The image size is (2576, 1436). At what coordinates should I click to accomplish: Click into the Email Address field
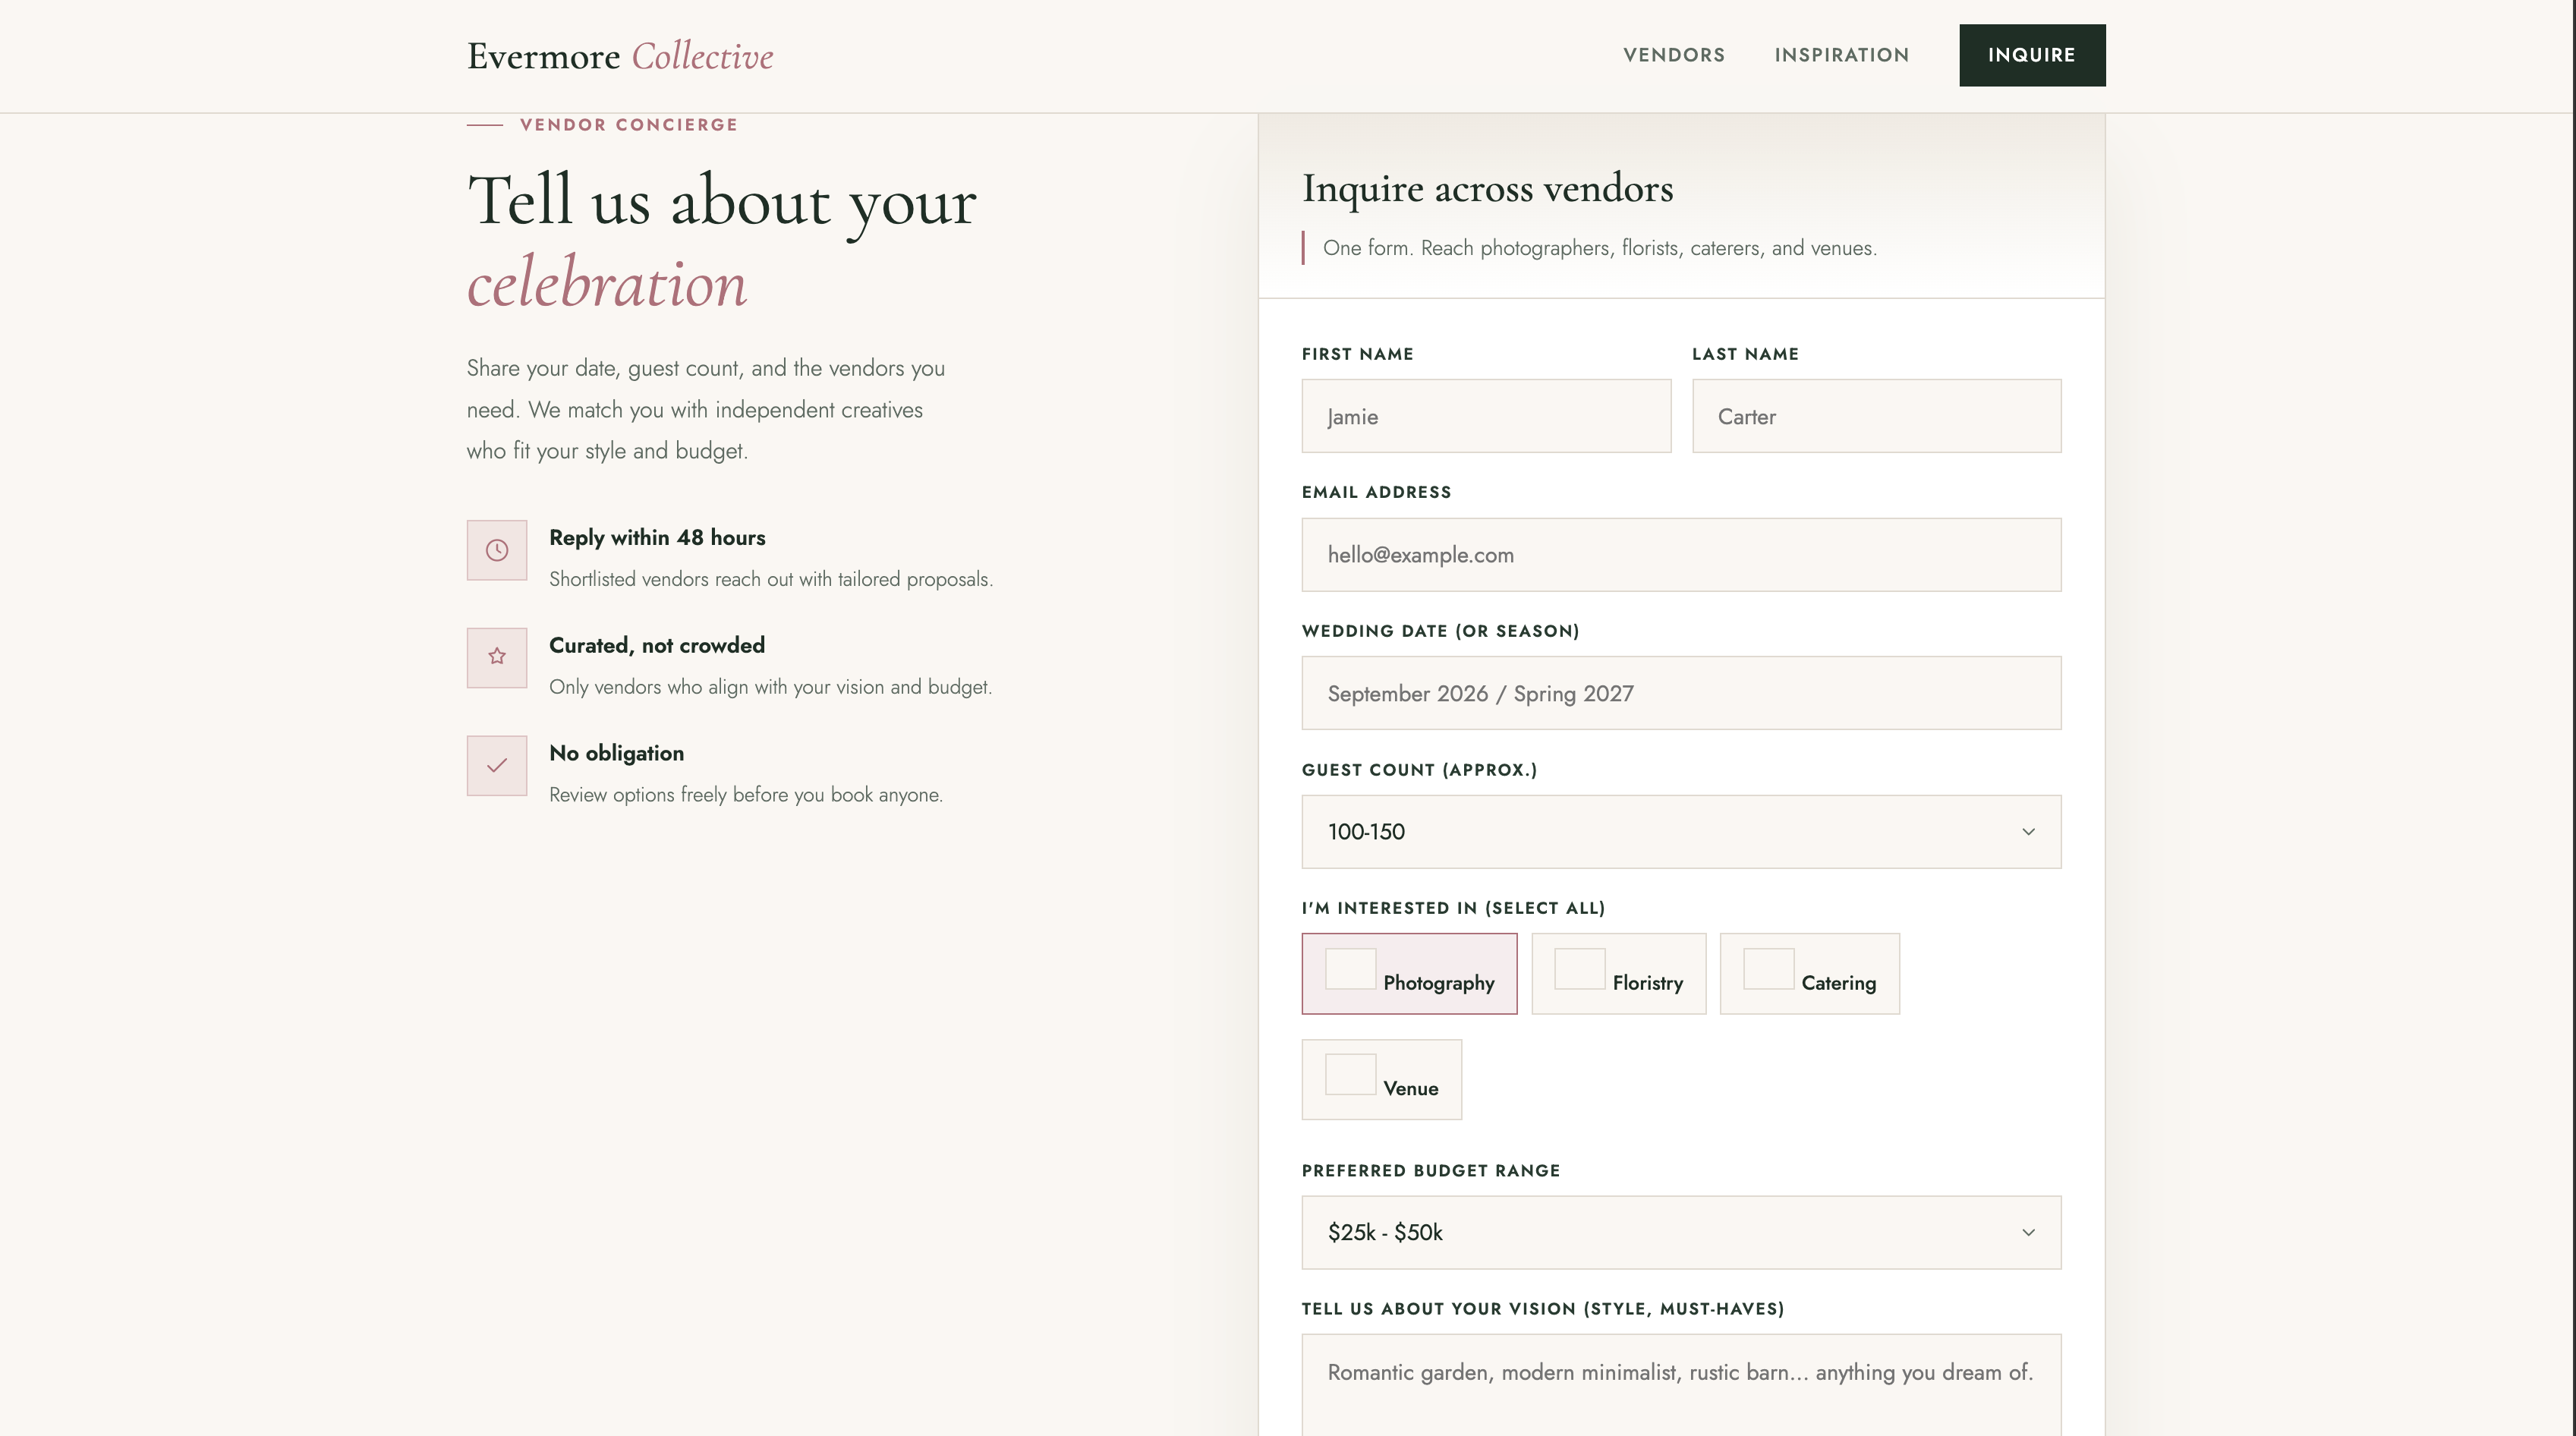1681,555
